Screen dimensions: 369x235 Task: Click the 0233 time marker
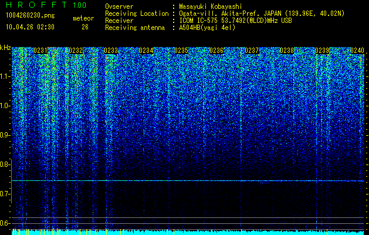111,51
